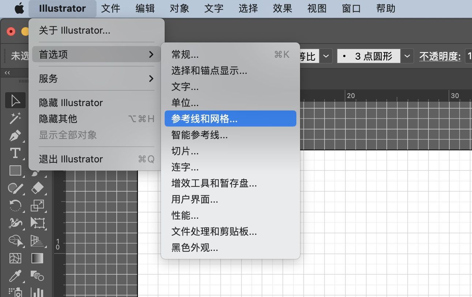Image resolution: width=472 pixels, height=297 pixels.
Task: Choose 用户界面 in preferences submenu
Action: (195, 199)
